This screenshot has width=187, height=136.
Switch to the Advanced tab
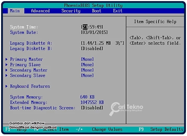pos(40,11)
